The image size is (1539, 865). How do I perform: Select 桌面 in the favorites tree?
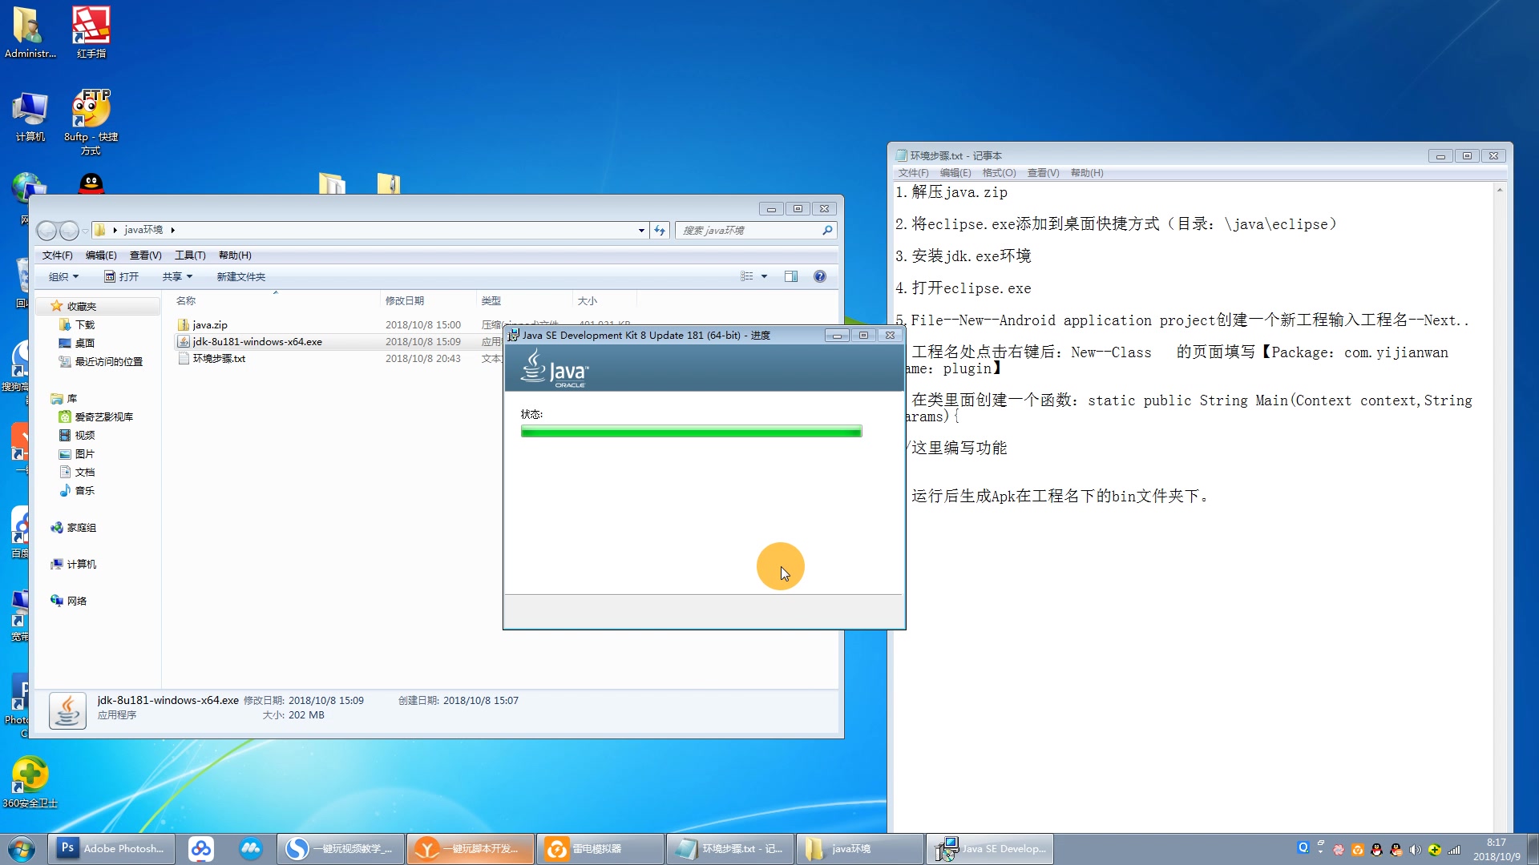pos(85,343)
